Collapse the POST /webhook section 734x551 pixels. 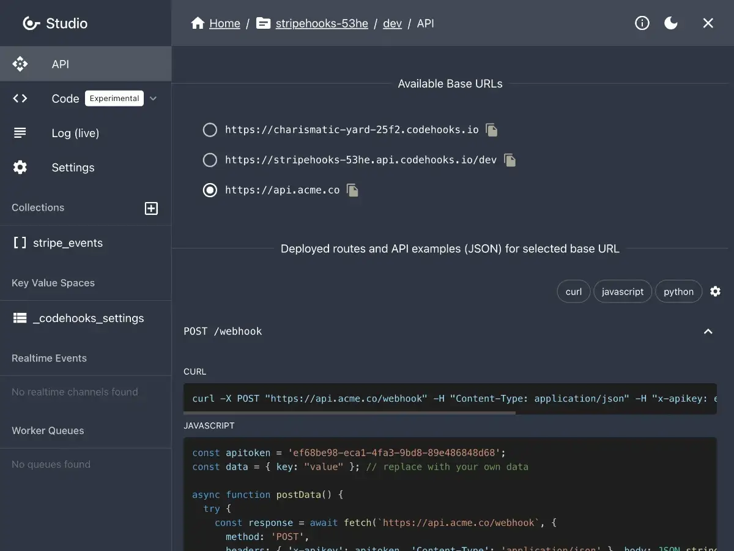pos(708,331)
